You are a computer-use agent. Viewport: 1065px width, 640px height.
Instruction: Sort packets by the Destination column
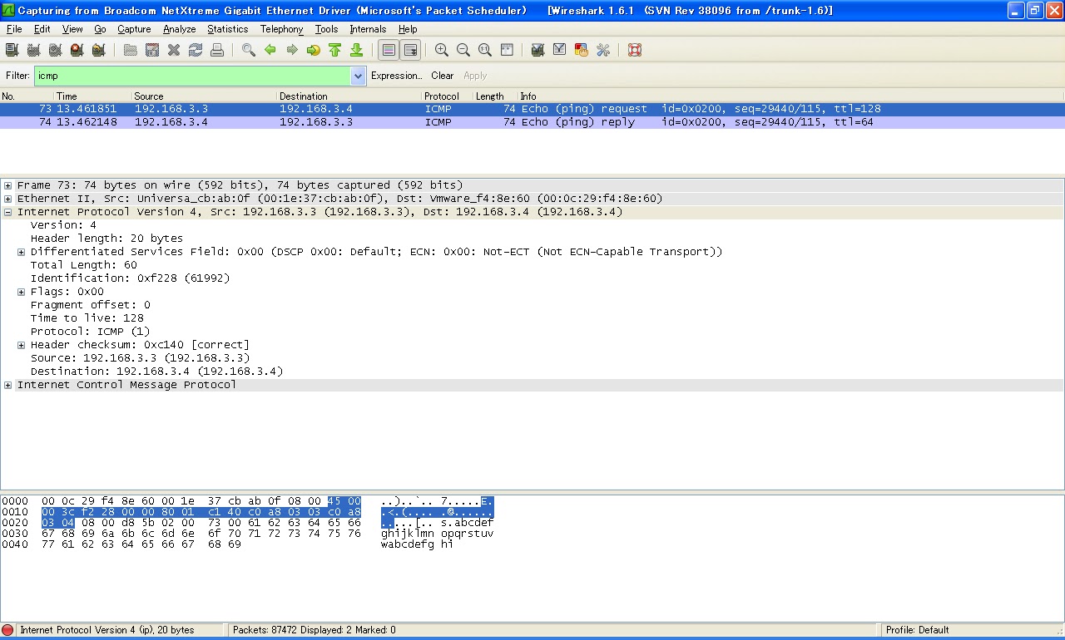[349, 96]
